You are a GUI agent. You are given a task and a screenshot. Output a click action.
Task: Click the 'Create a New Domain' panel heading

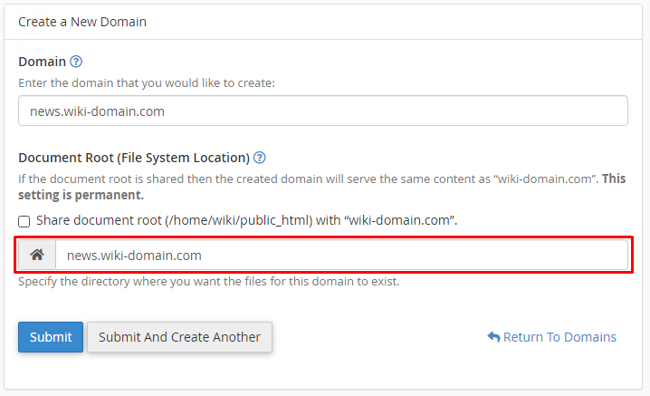[x=82, y=22]
